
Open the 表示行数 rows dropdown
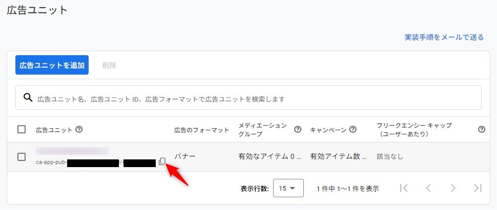point(288,188)
